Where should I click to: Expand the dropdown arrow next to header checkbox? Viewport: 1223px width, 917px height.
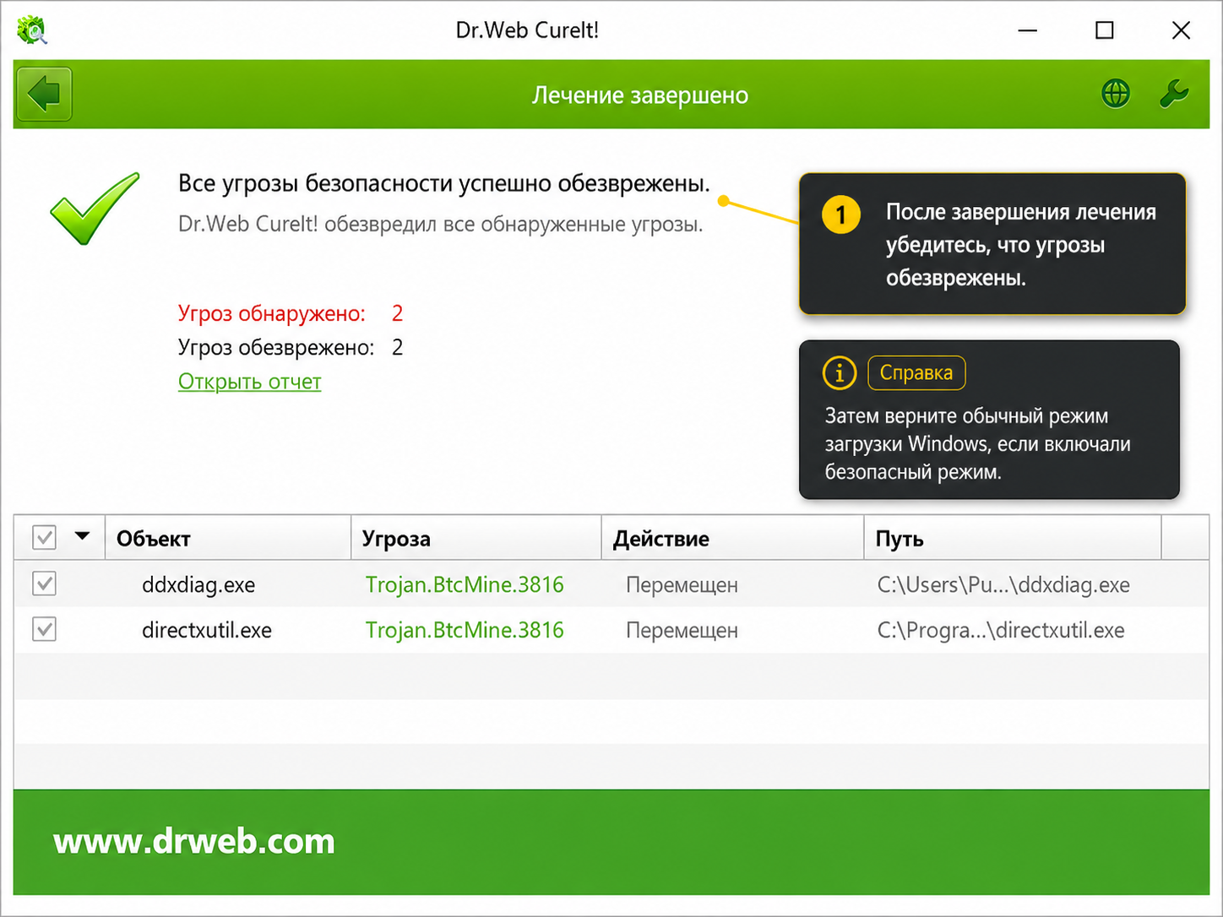pyautogui.click(x=82, y=536)
